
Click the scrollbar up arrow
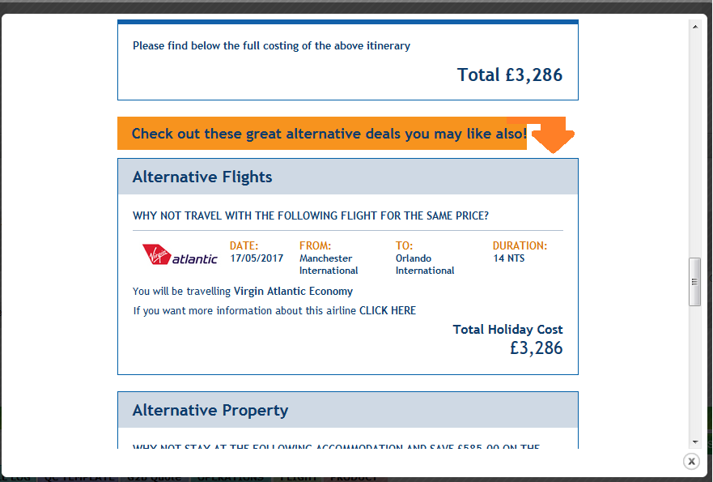694,27
